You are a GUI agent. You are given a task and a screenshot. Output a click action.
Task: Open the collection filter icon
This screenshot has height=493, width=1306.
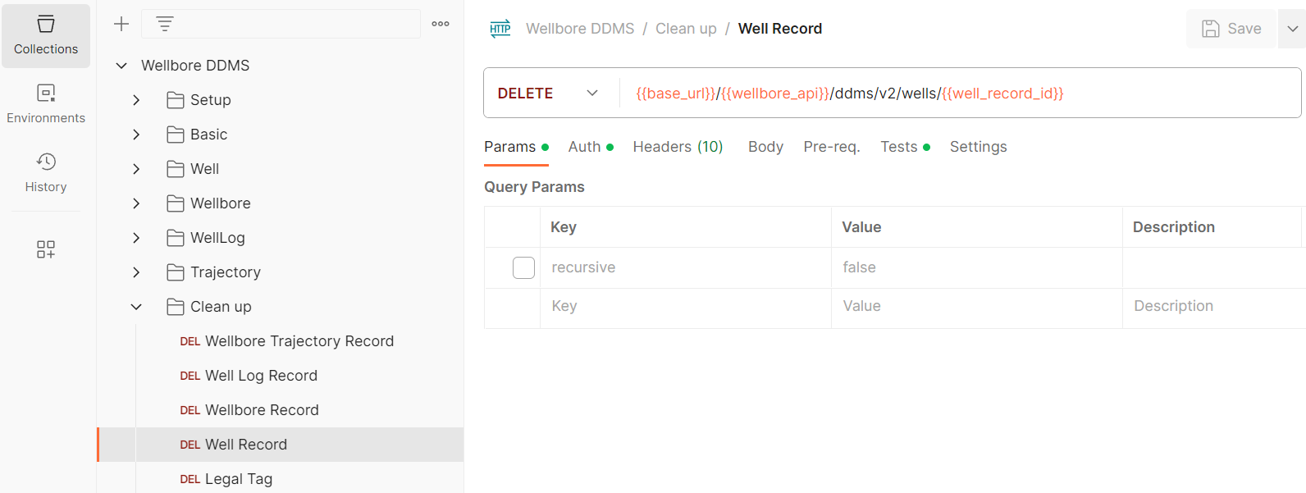tap(164, 24)
